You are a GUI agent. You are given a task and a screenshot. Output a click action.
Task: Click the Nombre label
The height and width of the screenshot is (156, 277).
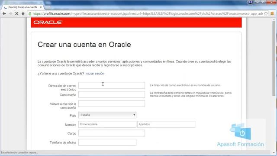click(x=71, y=125)
